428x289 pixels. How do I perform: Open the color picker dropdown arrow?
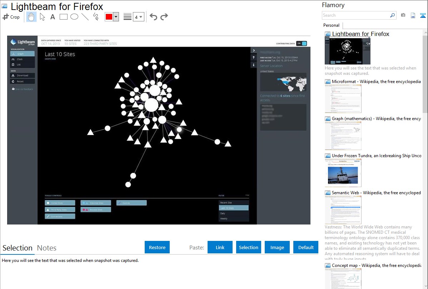pyautogui.click(x=116, y=17)
